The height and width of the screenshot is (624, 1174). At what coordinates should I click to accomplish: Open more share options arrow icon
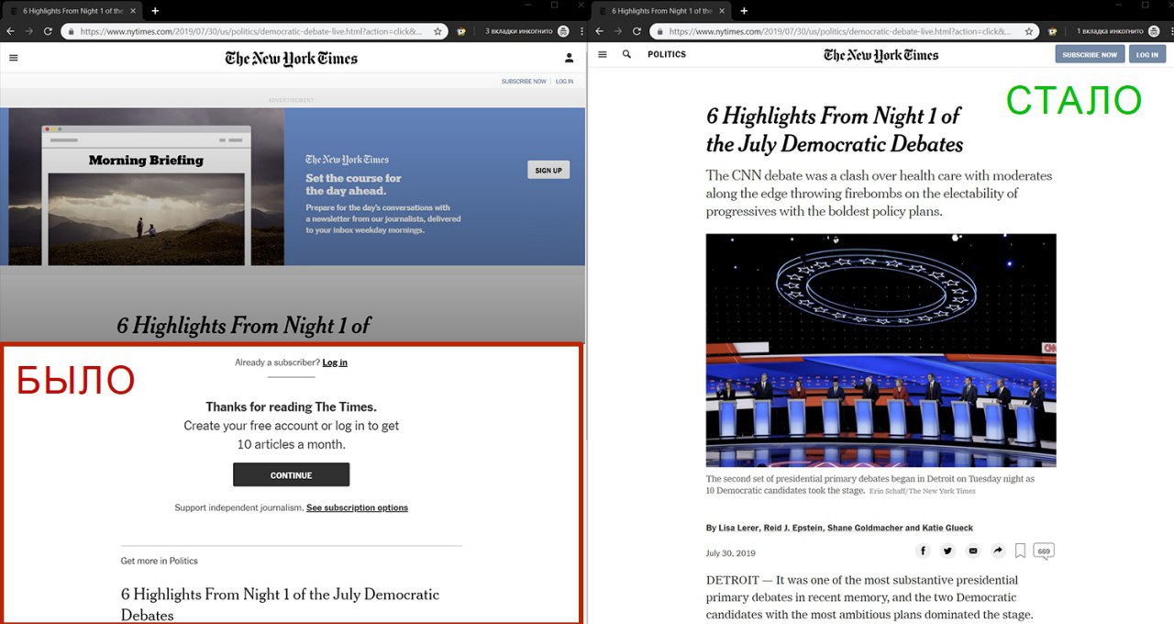997,551
